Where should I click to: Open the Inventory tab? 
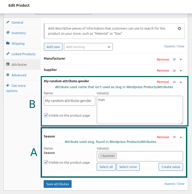point(22,33)
